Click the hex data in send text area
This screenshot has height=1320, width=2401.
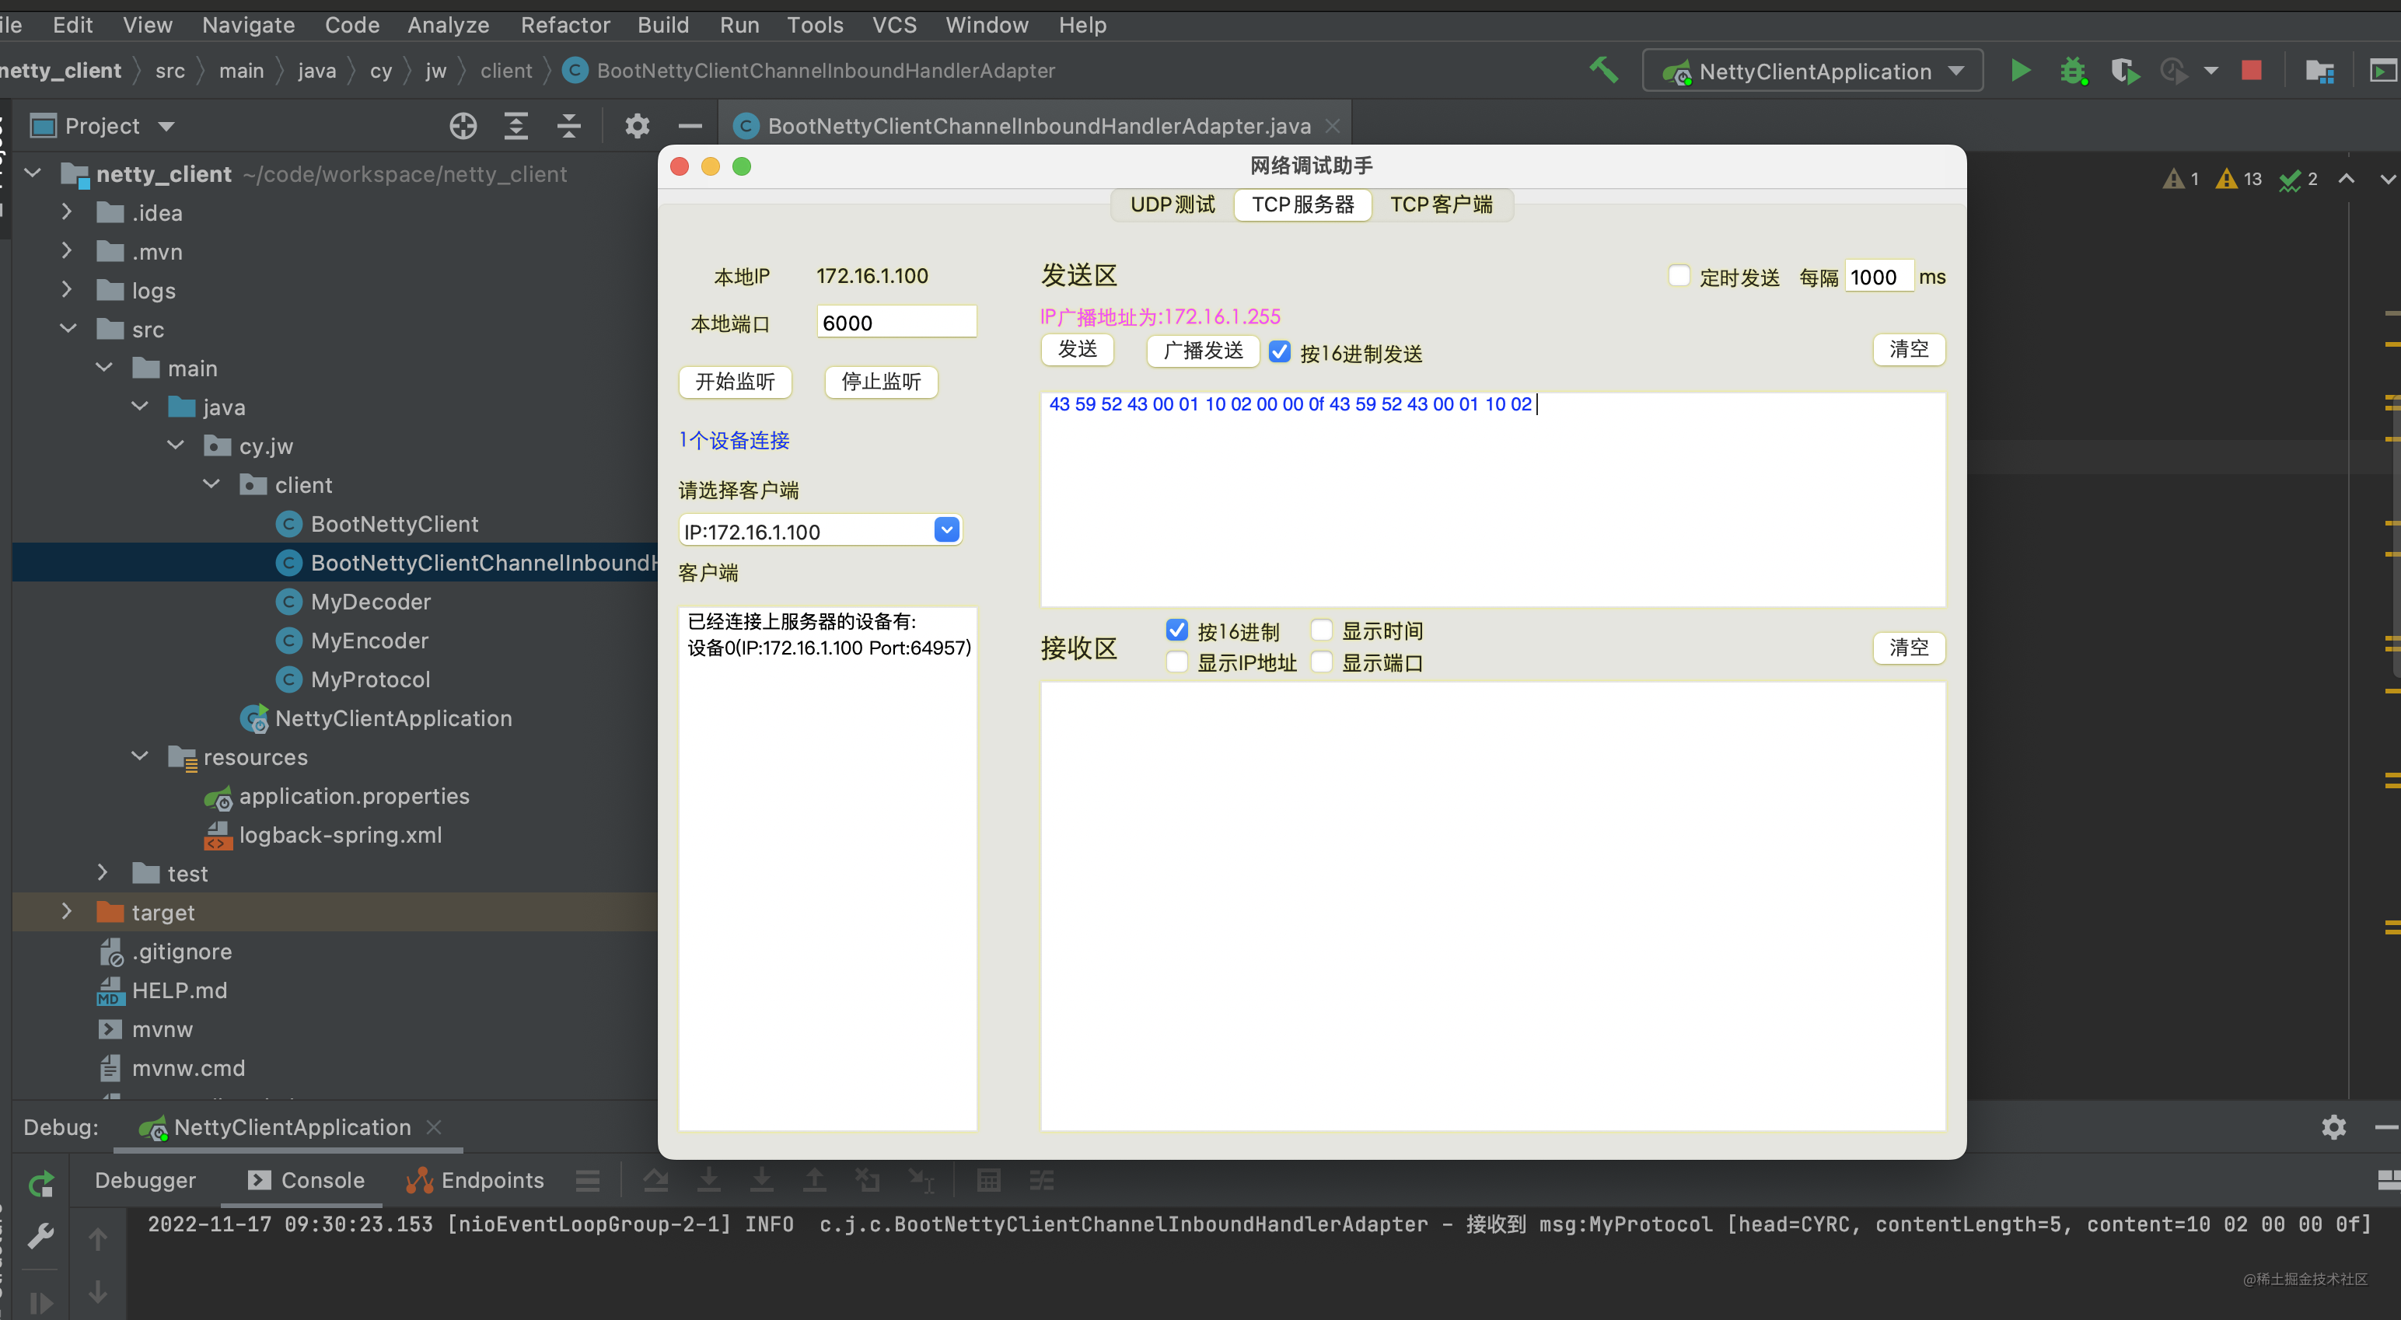pyautogui.click(x=1290, y=403)
